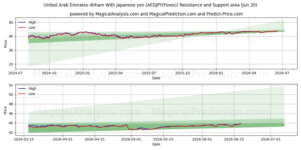The image size is (301, 150).
Task: Click the 'Date' axis label under the bottom chart
Action: [x=156, y=144]
